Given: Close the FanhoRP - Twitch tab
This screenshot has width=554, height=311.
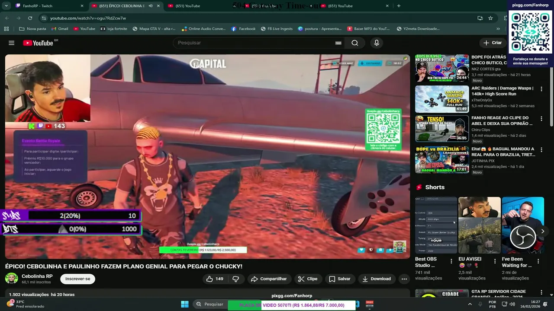Looking at the screenshot, I should pyautogui.click(x=82, y=6).
